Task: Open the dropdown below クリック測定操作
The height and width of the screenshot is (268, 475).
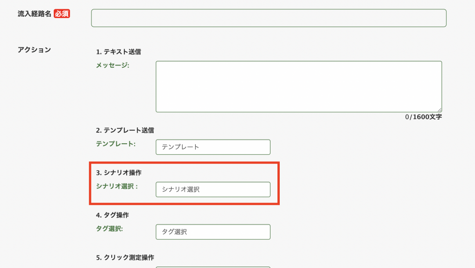Action: (213, 268)
